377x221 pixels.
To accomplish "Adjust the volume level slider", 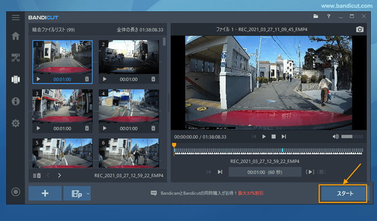I will pyautogui.click(x=352, y=136).
